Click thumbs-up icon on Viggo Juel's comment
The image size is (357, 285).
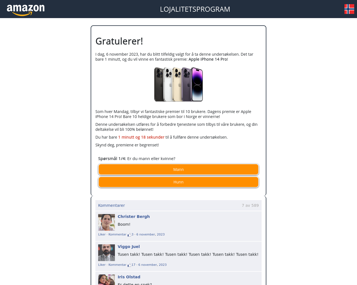[129, 265]
